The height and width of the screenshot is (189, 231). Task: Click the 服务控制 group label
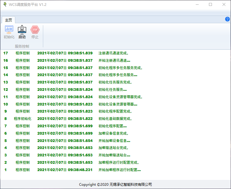pos(22,46)
